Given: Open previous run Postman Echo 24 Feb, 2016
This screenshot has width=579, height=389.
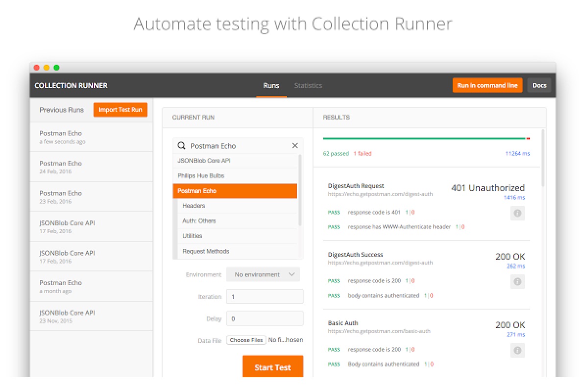Looking at the screenshot, I should pos(91,167).
